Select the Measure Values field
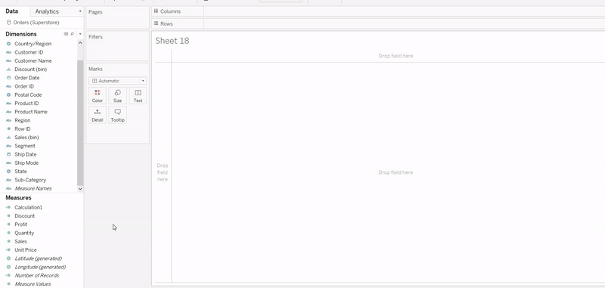605x288 pixels. click(x=33, y=284)
